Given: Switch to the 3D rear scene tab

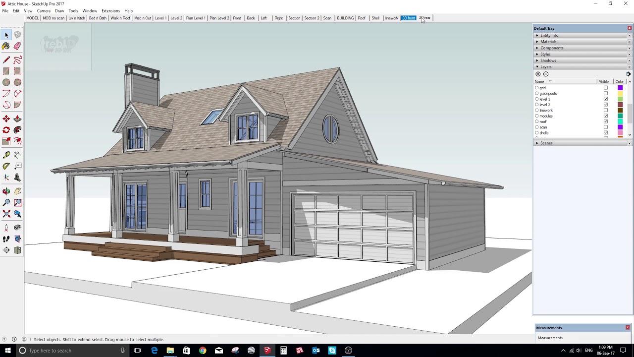Looking at the screenshot, I should point(424,18).
